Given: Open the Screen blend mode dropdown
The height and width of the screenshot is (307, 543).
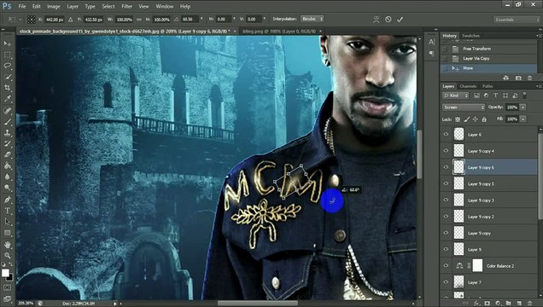Looking at the screenshot, I should [x=464, y=107].
